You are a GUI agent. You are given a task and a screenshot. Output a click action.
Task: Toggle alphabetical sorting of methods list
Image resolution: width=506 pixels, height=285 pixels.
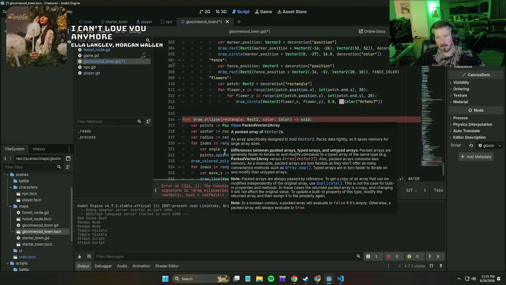(148, 122)
